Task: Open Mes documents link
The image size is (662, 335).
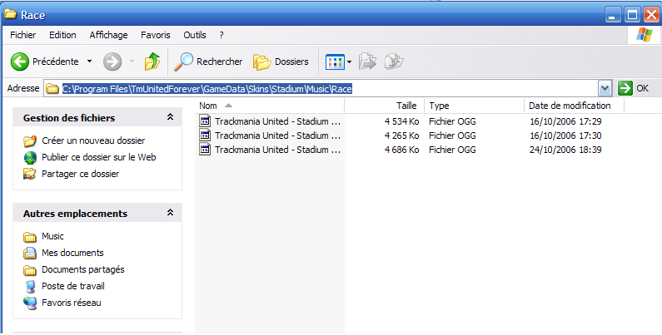Action: pos(72,253)
